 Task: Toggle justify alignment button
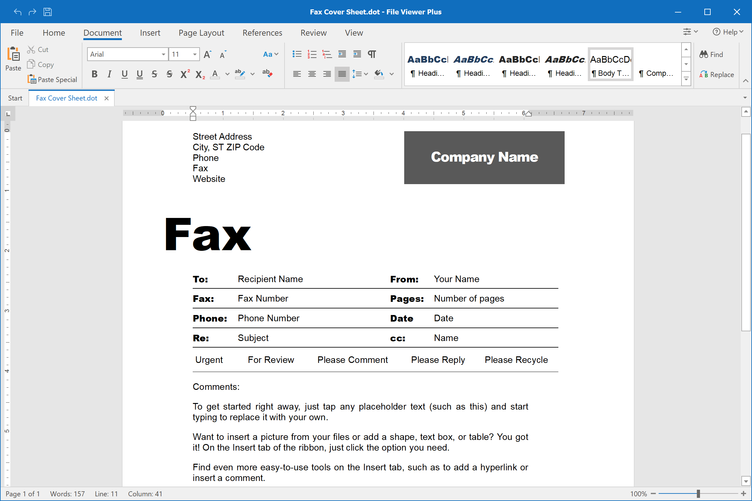coord(342,74)
